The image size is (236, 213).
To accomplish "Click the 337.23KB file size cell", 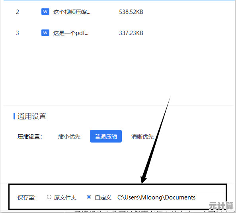I will pos(131,33).
